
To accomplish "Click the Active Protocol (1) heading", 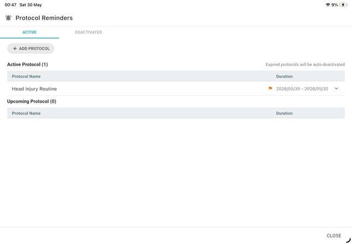I will tap(27, 64).
